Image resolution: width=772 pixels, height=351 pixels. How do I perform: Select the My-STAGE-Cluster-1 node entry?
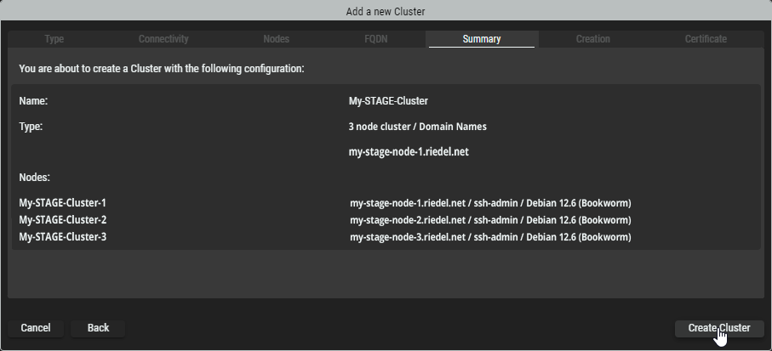point(62,203)
